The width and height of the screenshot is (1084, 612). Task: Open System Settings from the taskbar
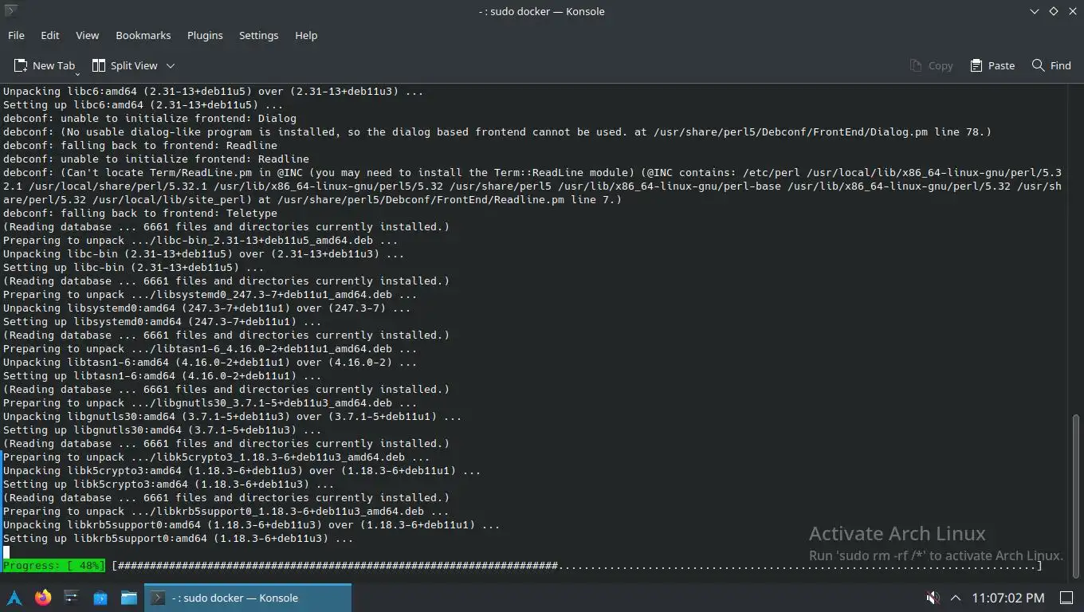coord(72,598)
